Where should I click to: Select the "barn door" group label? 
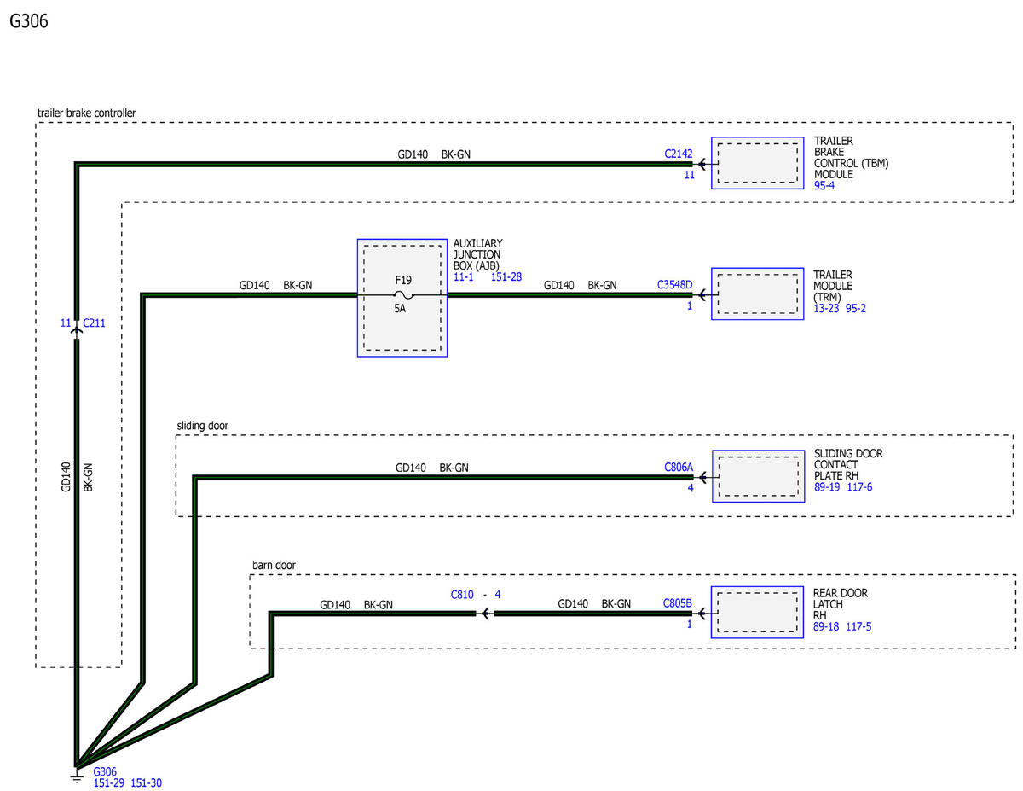point(275,565)
